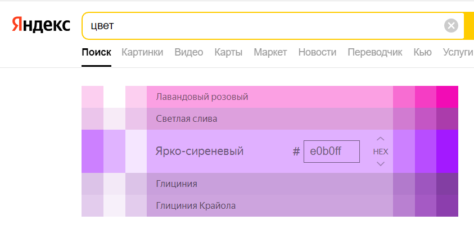Screen dimensions: 474x229
Task: Switch to the Маркет tab
Action: pyautogui.click(x=270, y=52)
